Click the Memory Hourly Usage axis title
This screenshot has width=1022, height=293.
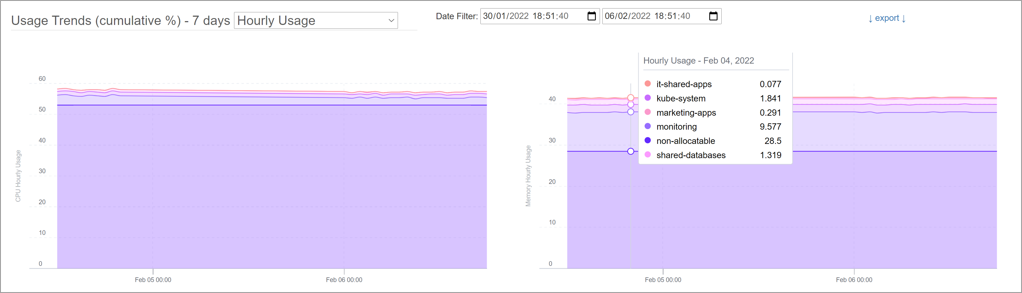(x=528, y=176)
